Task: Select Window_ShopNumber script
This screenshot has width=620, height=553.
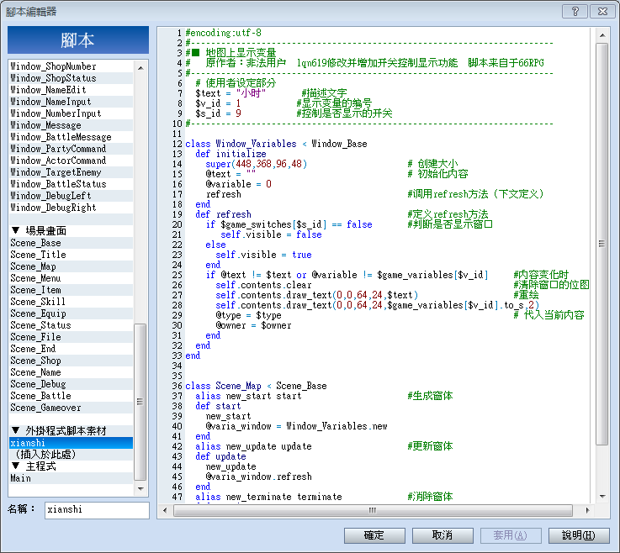Action: (x=72, y=66)
